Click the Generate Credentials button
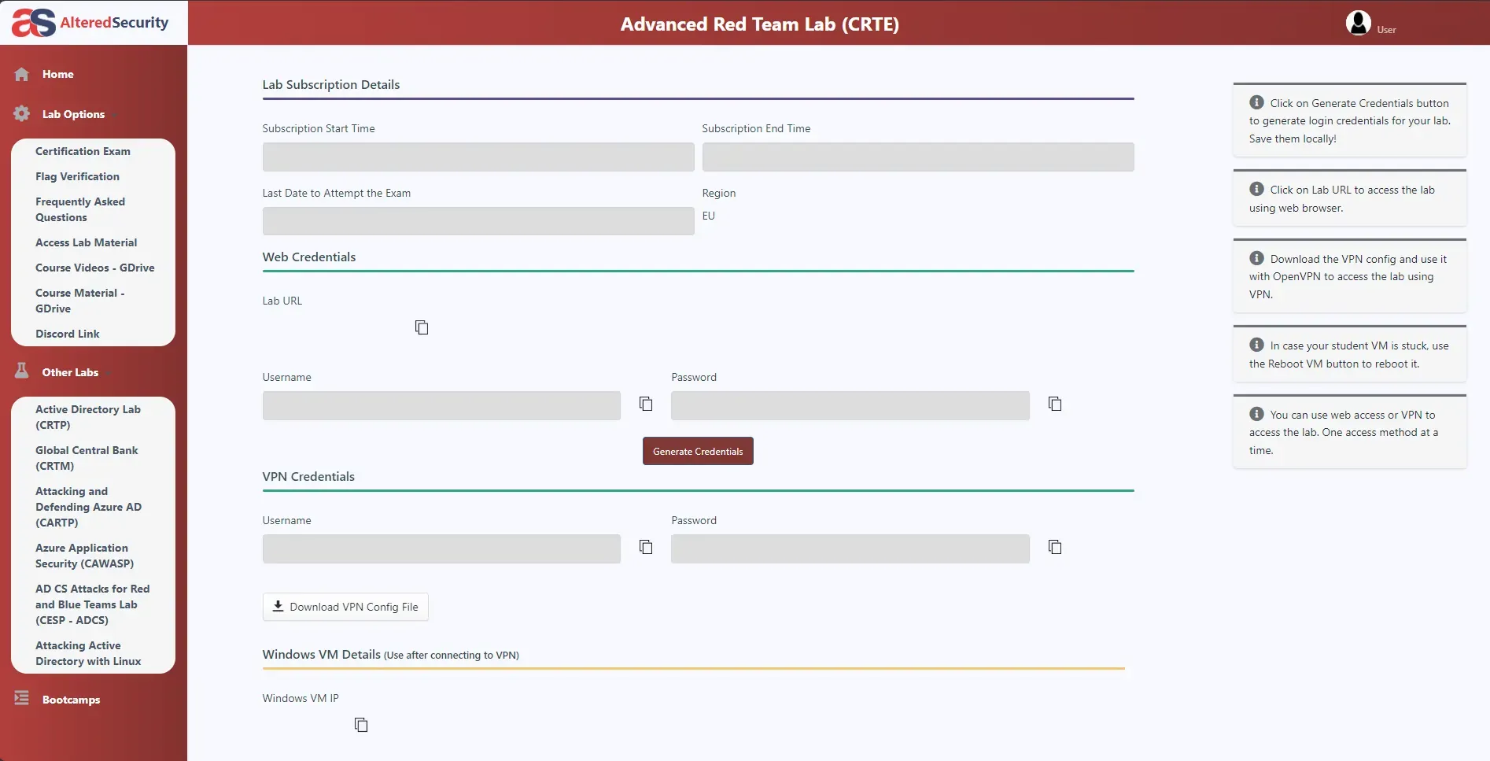Image resolution: width=1490 pixels, height=761 pixels. (x=697, y=450)
